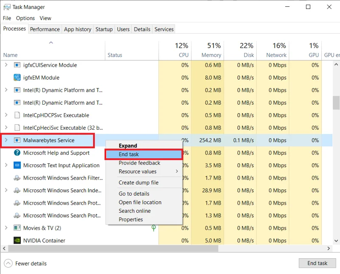Choose Expand in the context menu
340x274 pixels.
pyautogui.click(x=144, y=146)
